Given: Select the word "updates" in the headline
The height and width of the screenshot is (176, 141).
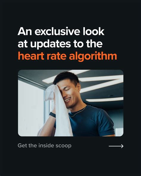Looking at the screenshot, I should (51, 44).
